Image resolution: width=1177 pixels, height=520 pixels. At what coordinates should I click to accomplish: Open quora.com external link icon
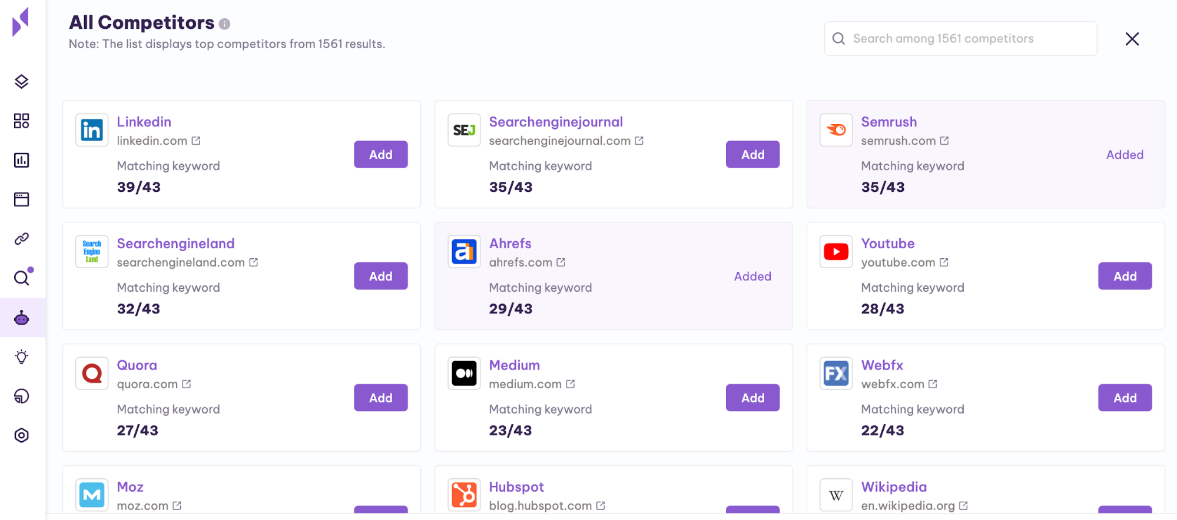coord(187,384)
